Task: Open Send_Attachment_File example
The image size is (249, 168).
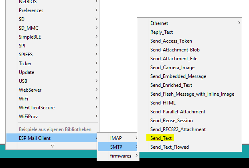Action: pyautogui.click(x=174, y=59)
